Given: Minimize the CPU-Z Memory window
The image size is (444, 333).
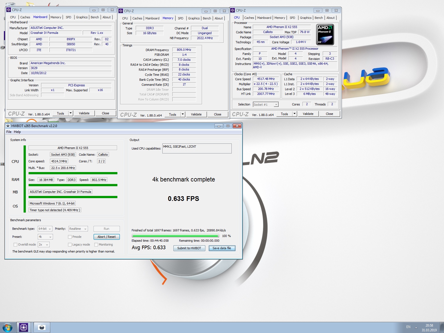Looking at the screenshot, I should pos(206,11).
